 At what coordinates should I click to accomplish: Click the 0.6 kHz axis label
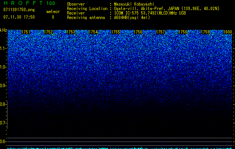point(3,142)
